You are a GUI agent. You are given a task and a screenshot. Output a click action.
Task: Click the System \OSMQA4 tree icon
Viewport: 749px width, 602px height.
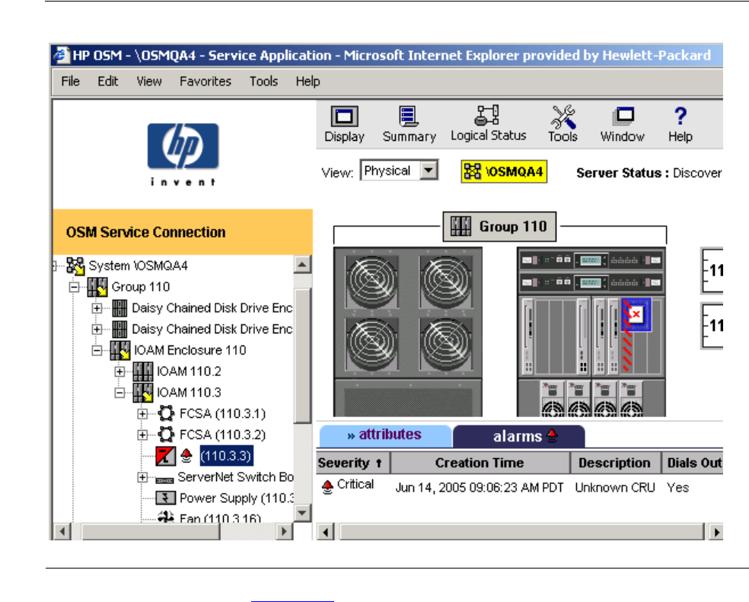click(x=75, y=266)
